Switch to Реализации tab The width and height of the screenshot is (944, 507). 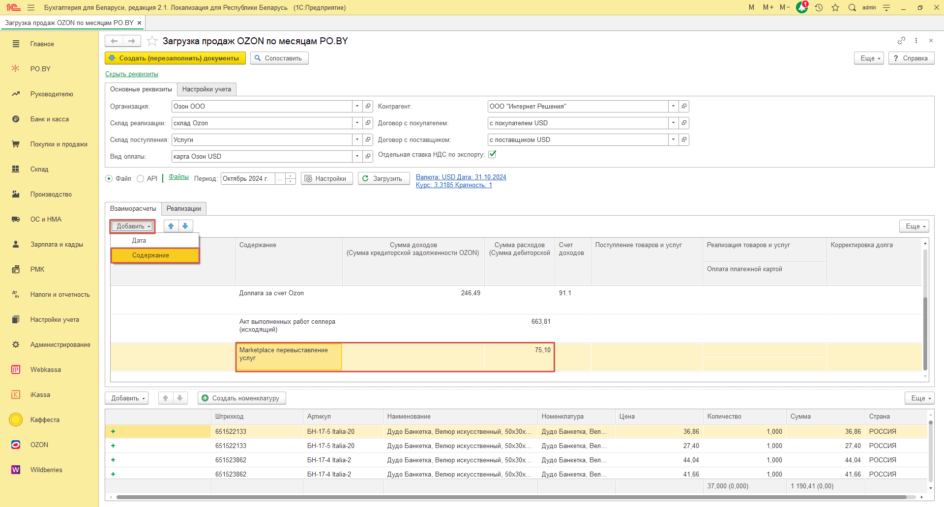pyautogui.click(x=184, y=208)
